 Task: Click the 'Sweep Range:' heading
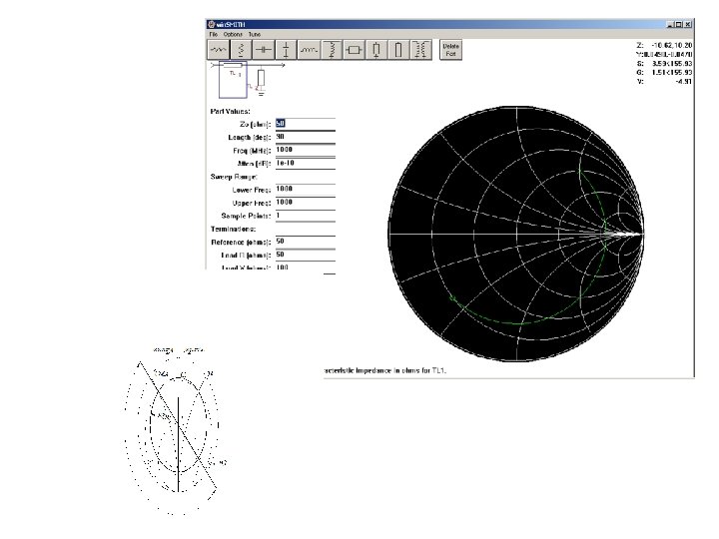click(234, 177)
